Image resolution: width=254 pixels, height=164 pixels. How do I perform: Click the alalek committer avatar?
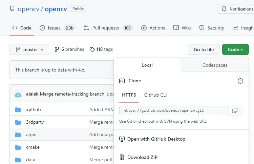pyautogui.click(x=18, y=94)
